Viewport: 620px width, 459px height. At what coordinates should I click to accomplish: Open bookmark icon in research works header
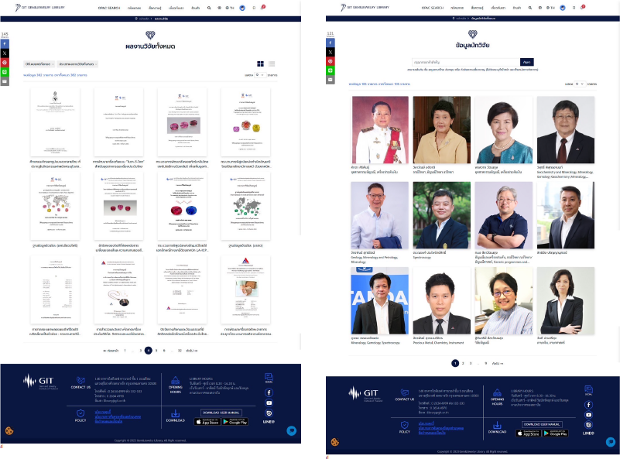click(x=254, y=8)
